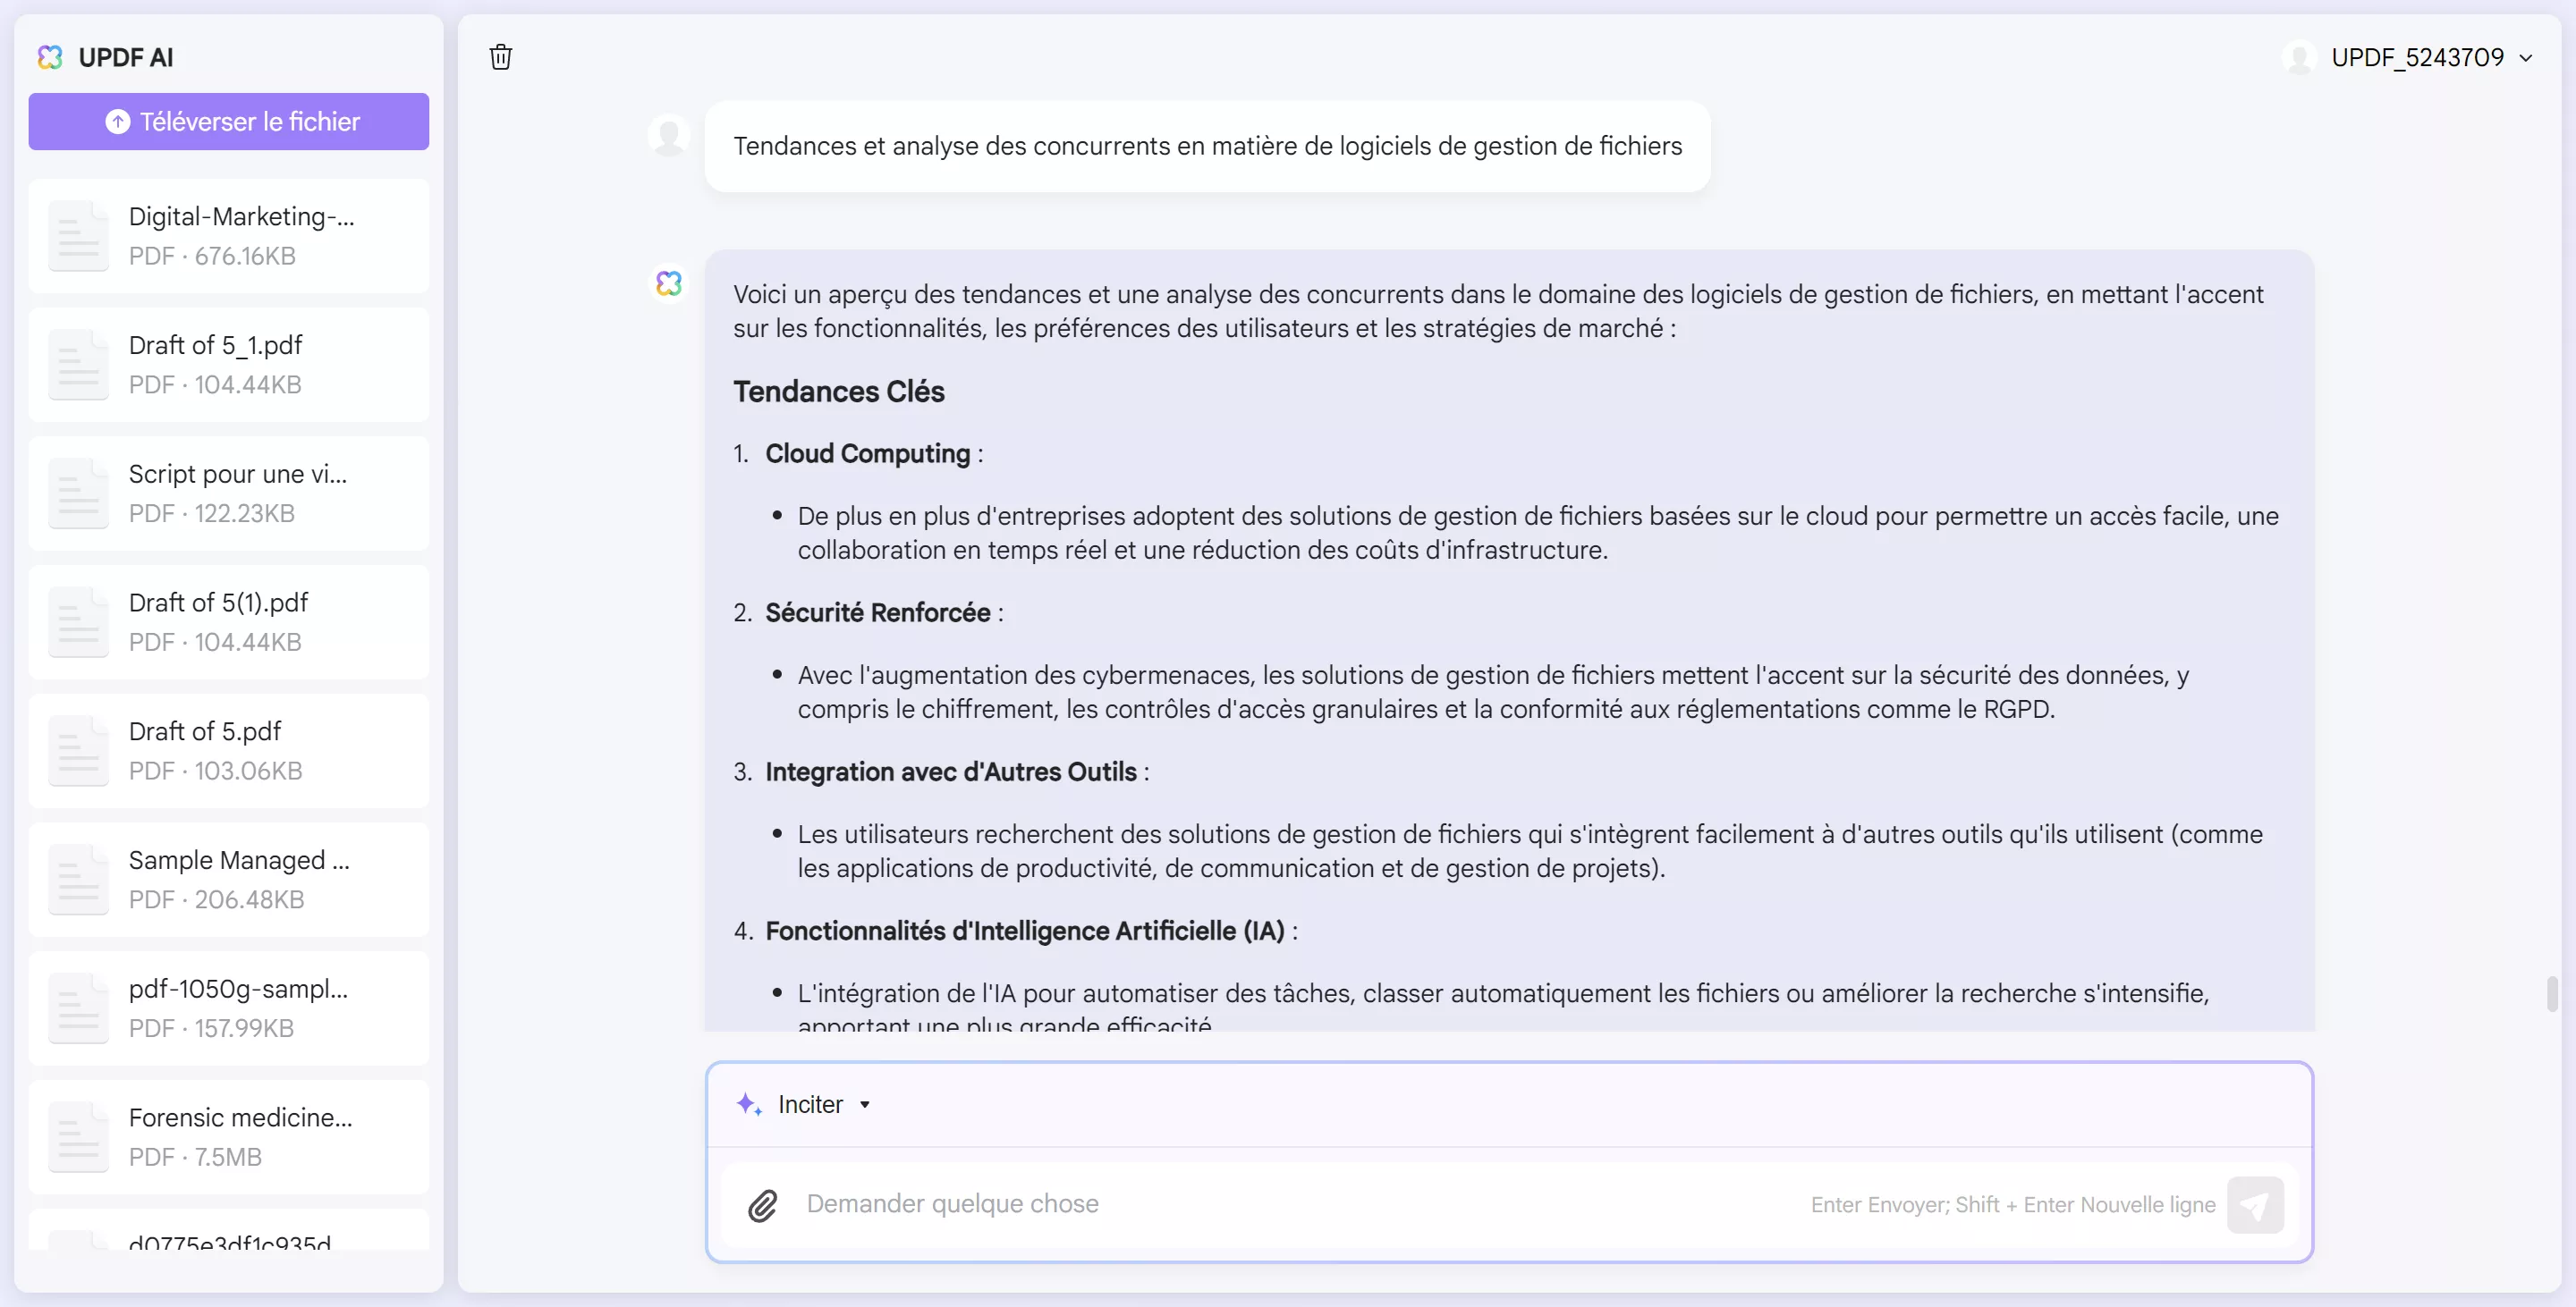This screenshot has width=2576, height=1307.
Task: Expand the UPDF_5243709 account menu
Action: coord(2524,58)
